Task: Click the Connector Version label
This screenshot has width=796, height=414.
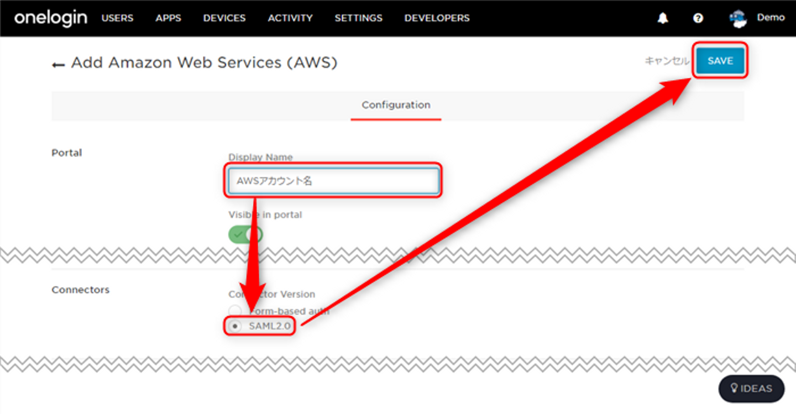Action: 271,294
